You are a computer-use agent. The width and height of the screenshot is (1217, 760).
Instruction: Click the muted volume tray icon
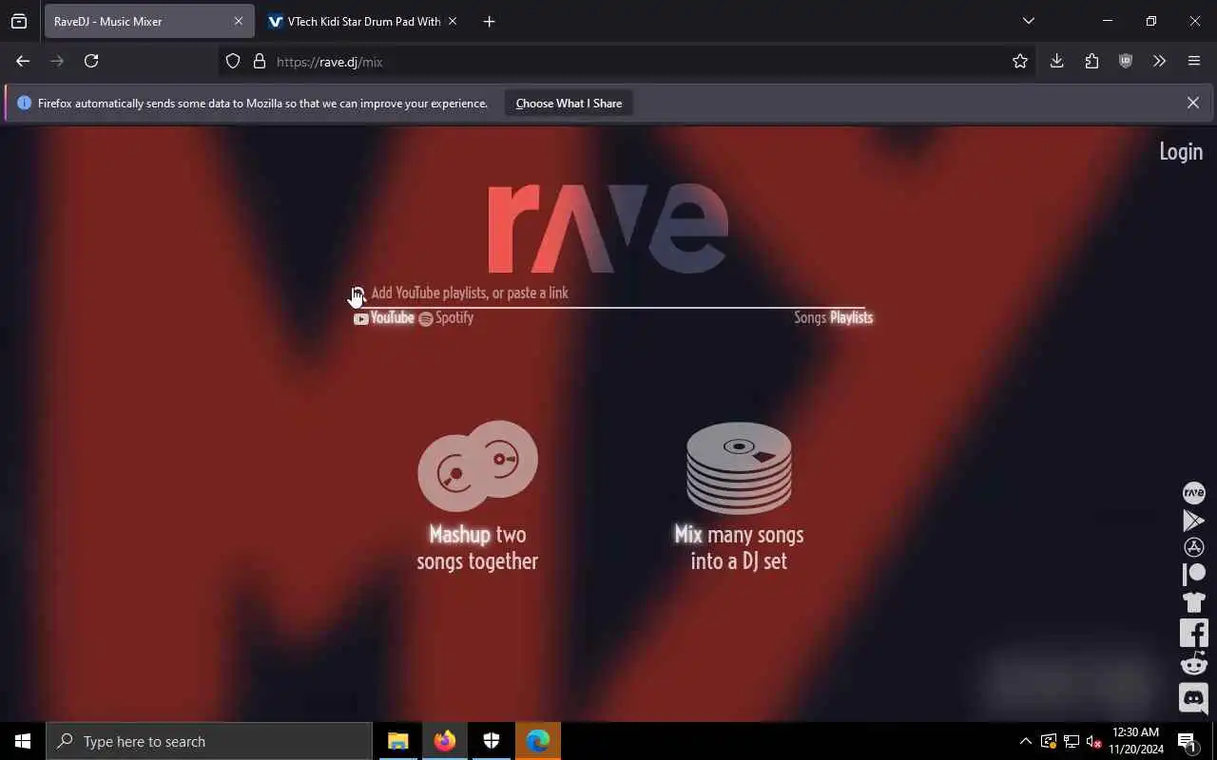1094,741
